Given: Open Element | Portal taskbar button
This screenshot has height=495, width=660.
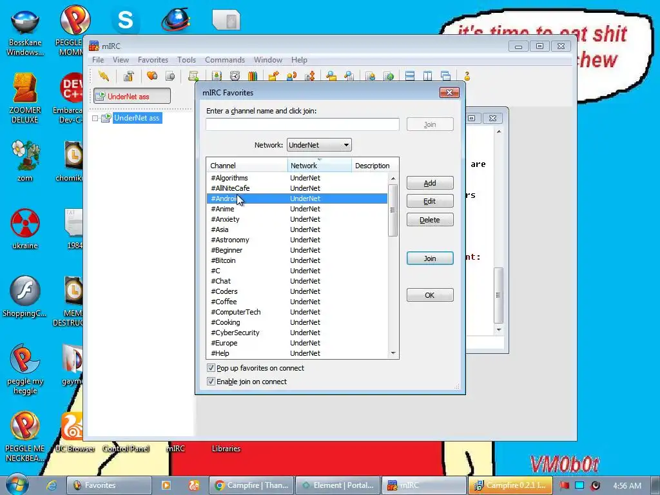Looking at the screenshot, I should 338,485.
